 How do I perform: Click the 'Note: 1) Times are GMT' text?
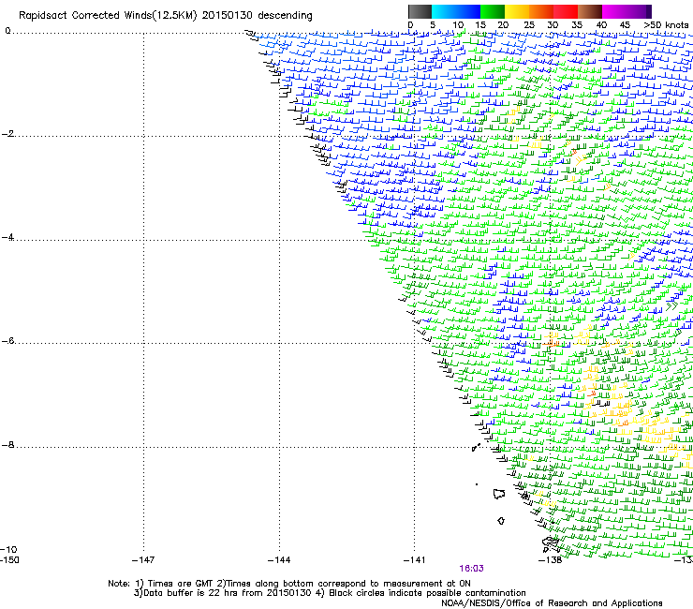161,584
